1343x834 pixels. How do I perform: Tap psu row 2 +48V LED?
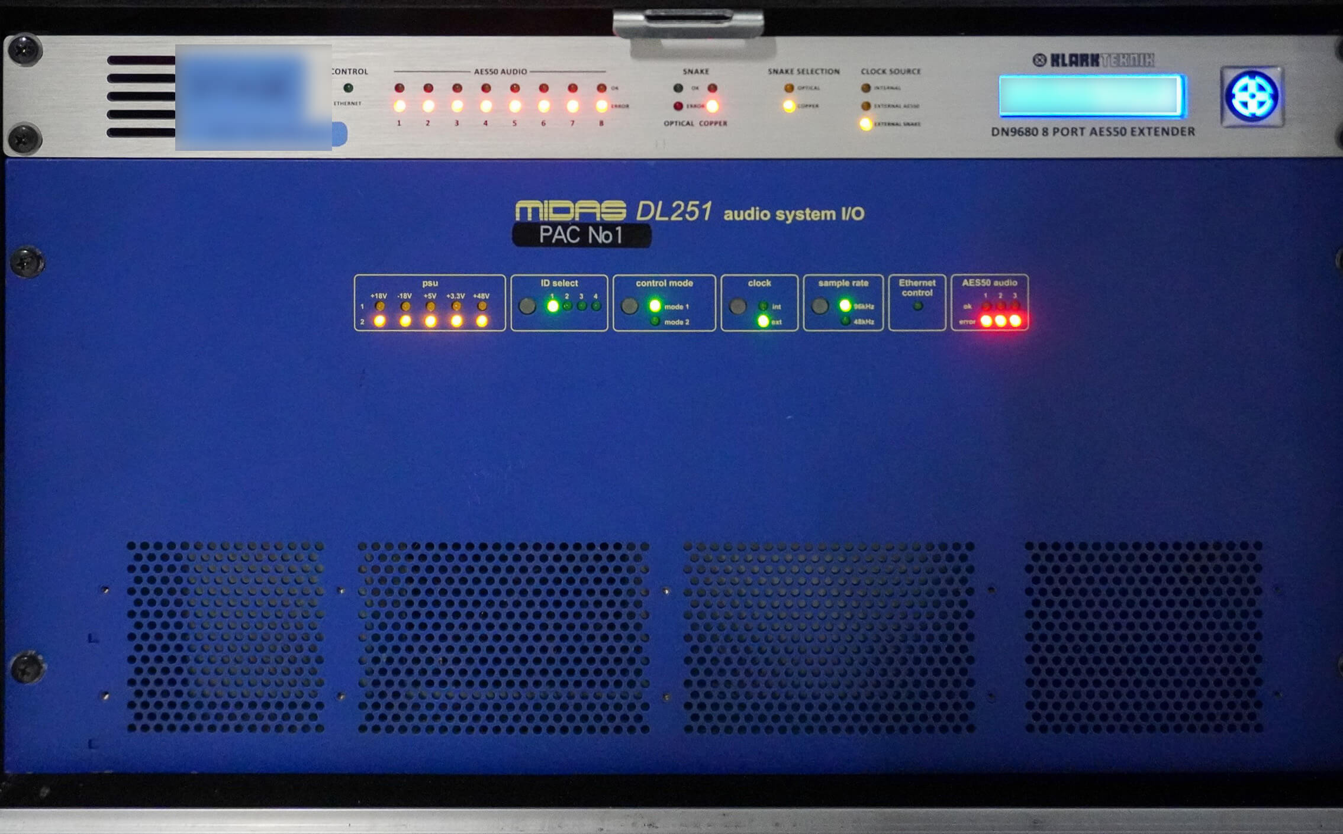tap(482, 321)
